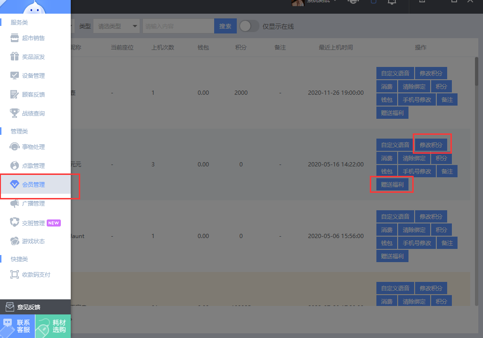Select 会员管理 in the sidebar menu
This screenshot has height=338, width=483.
[33, 185]
